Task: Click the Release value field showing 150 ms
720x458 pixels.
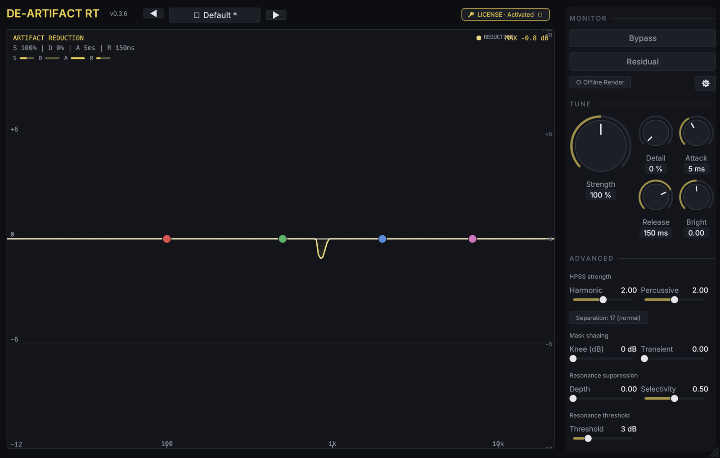Action: click(x=656, y=233)
